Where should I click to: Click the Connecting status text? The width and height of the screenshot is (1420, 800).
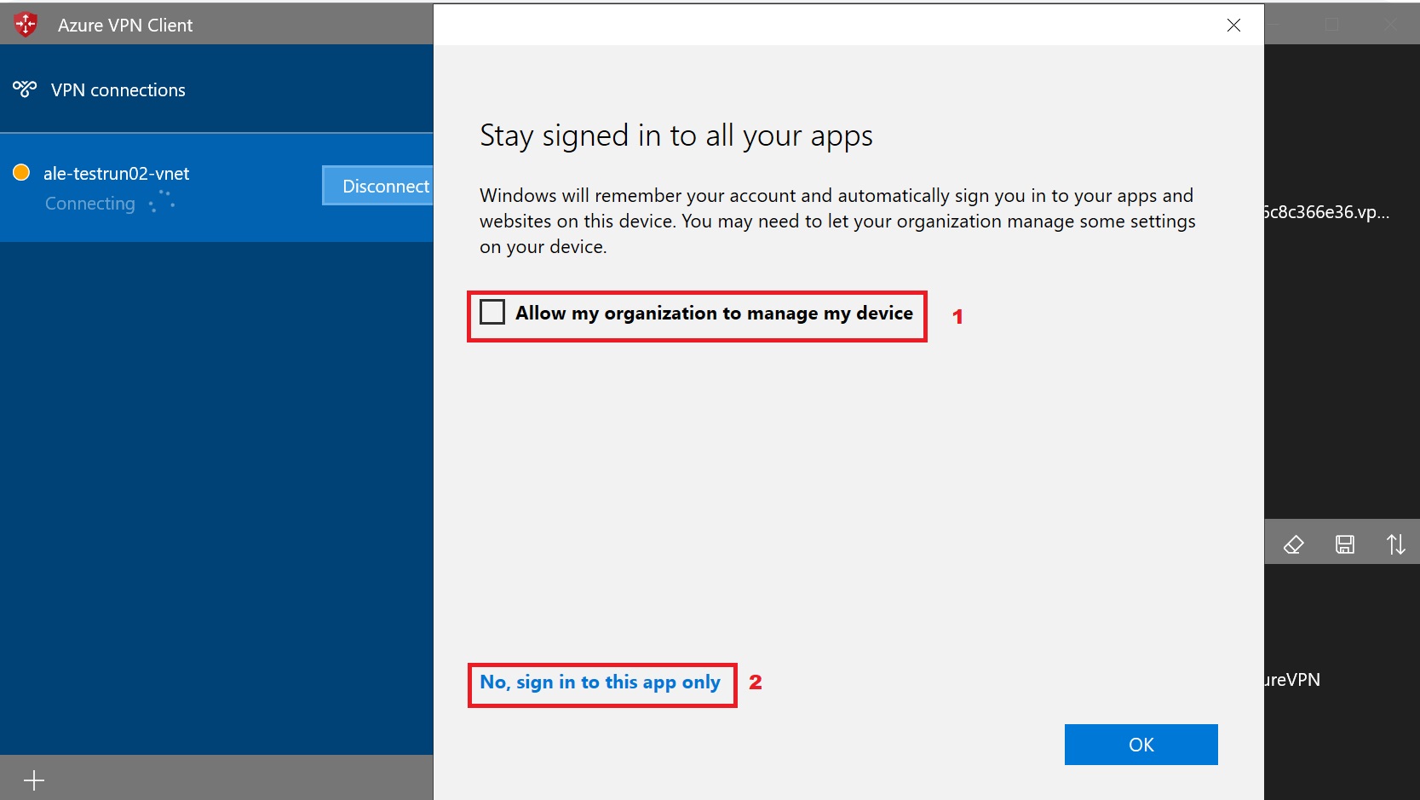tap(90, 204)
